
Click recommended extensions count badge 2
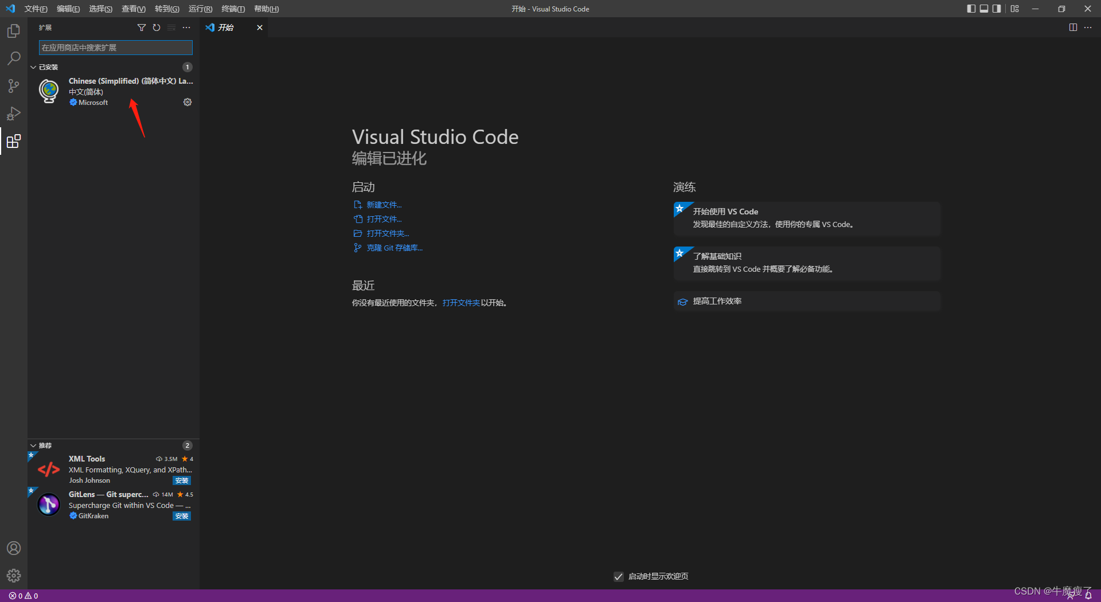188,445
